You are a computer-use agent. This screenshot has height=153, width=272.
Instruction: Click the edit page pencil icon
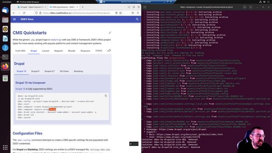110,33
